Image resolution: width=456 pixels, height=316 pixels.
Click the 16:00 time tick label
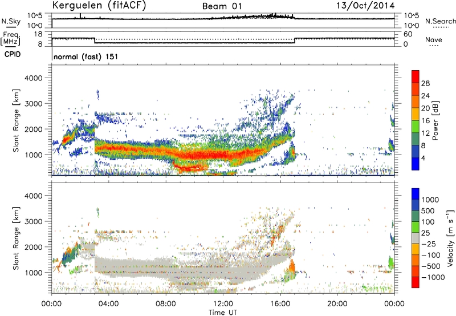click(x=280, y=304)
